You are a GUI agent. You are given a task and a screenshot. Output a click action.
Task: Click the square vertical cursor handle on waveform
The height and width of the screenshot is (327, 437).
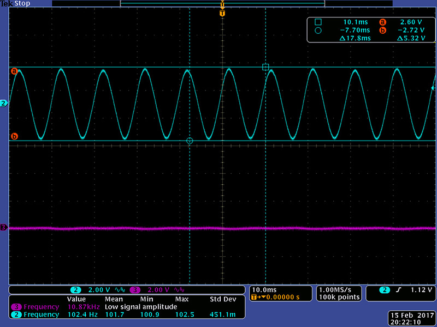265,67
